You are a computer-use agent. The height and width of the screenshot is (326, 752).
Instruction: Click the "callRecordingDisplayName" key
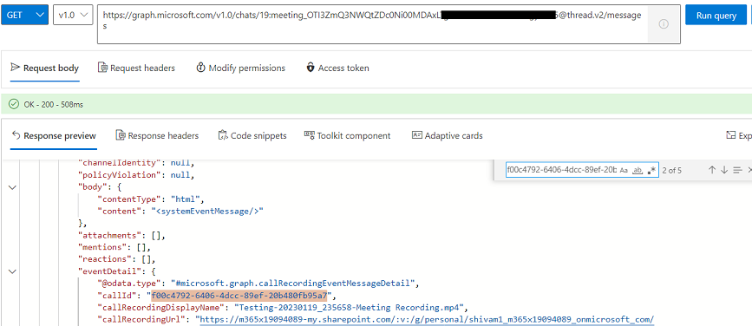coord(160,307)
